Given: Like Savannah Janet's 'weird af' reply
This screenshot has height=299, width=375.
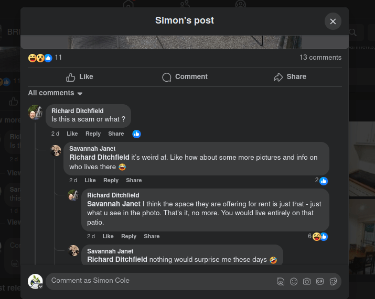Looking at the screenshot, I should tap(90, 181).
